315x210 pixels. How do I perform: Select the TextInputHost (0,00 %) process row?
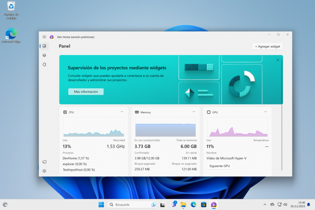(79, 170)
